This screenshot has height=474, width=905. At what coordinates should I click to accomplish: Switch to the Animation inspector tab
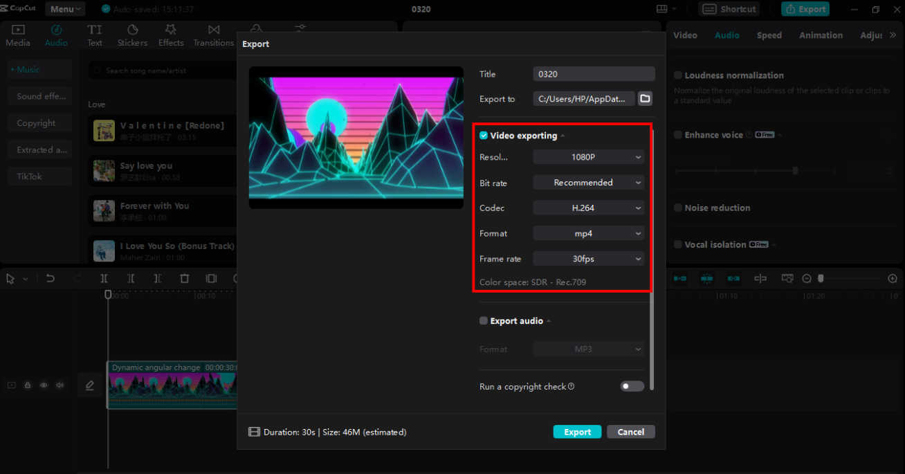point(821,35)
